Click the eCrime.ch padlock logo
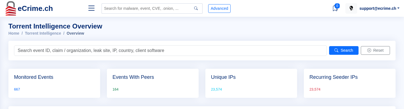Image resolution: width=404 pixels, height=109 pixels. (x=11, y=8)
